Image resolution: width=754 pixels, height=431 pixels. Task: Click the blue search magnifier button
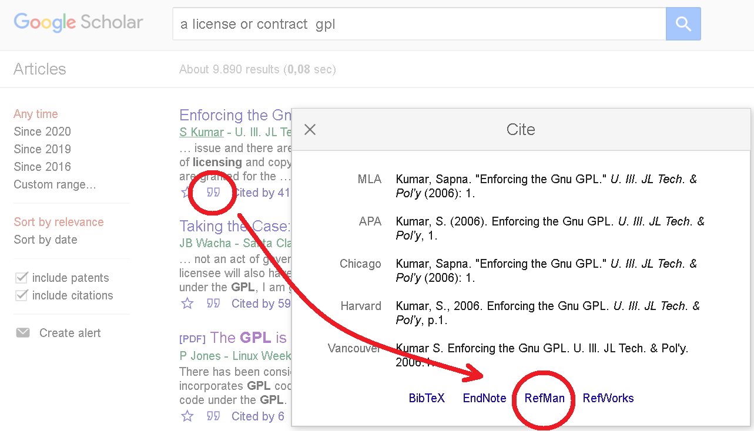683,23
